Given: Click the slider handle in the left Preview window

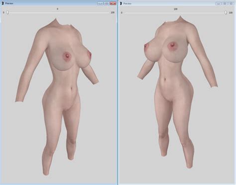Looking at the screenshot, I should [7, 12].
